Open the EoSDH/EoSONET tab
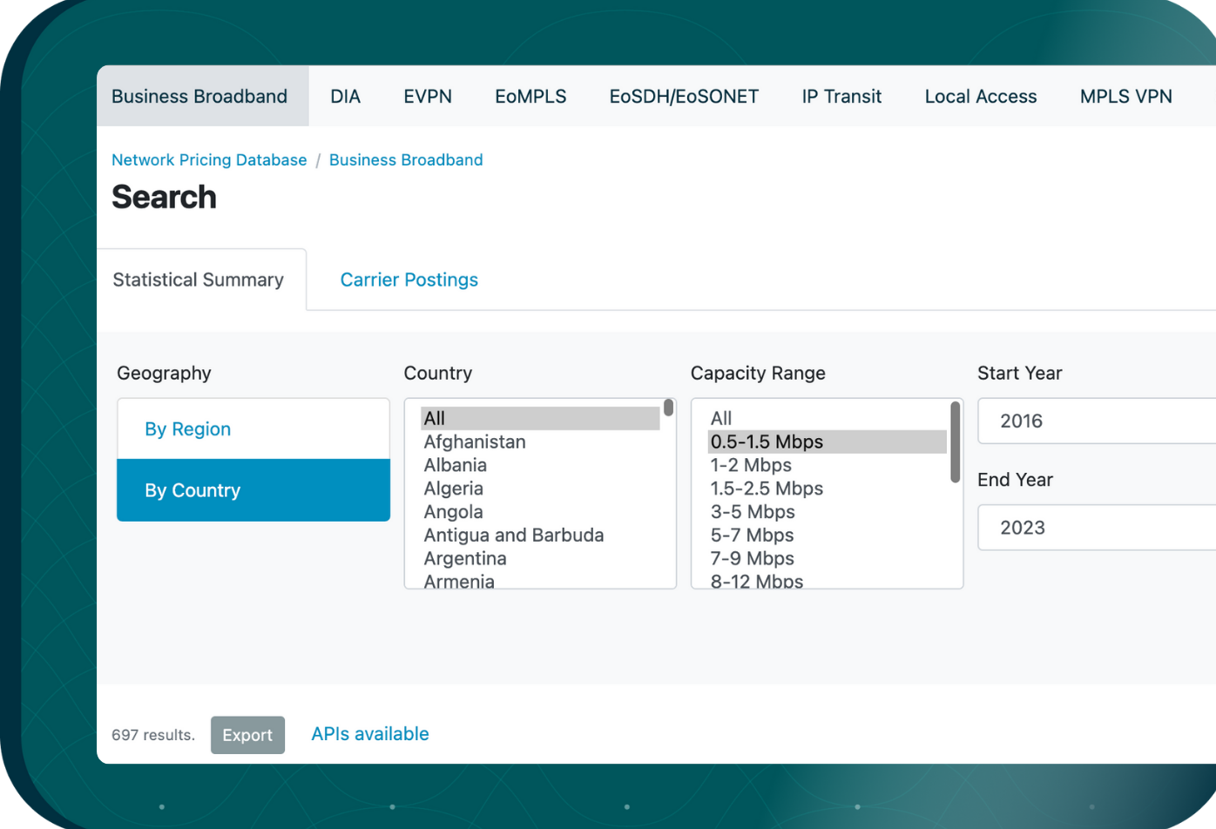The width and height of the screenshot is (1216, 829). click(x=683, y=97)
